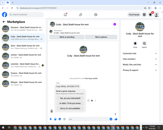This screenshot has width=163, height=130.
Task: Open Mikayla conversation in list
Action: tap(23, 84)
